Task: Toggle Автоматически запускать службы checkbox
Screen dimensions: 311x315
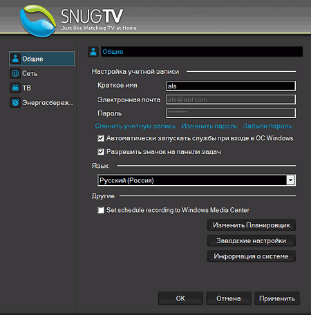Action: coord(101,138)
